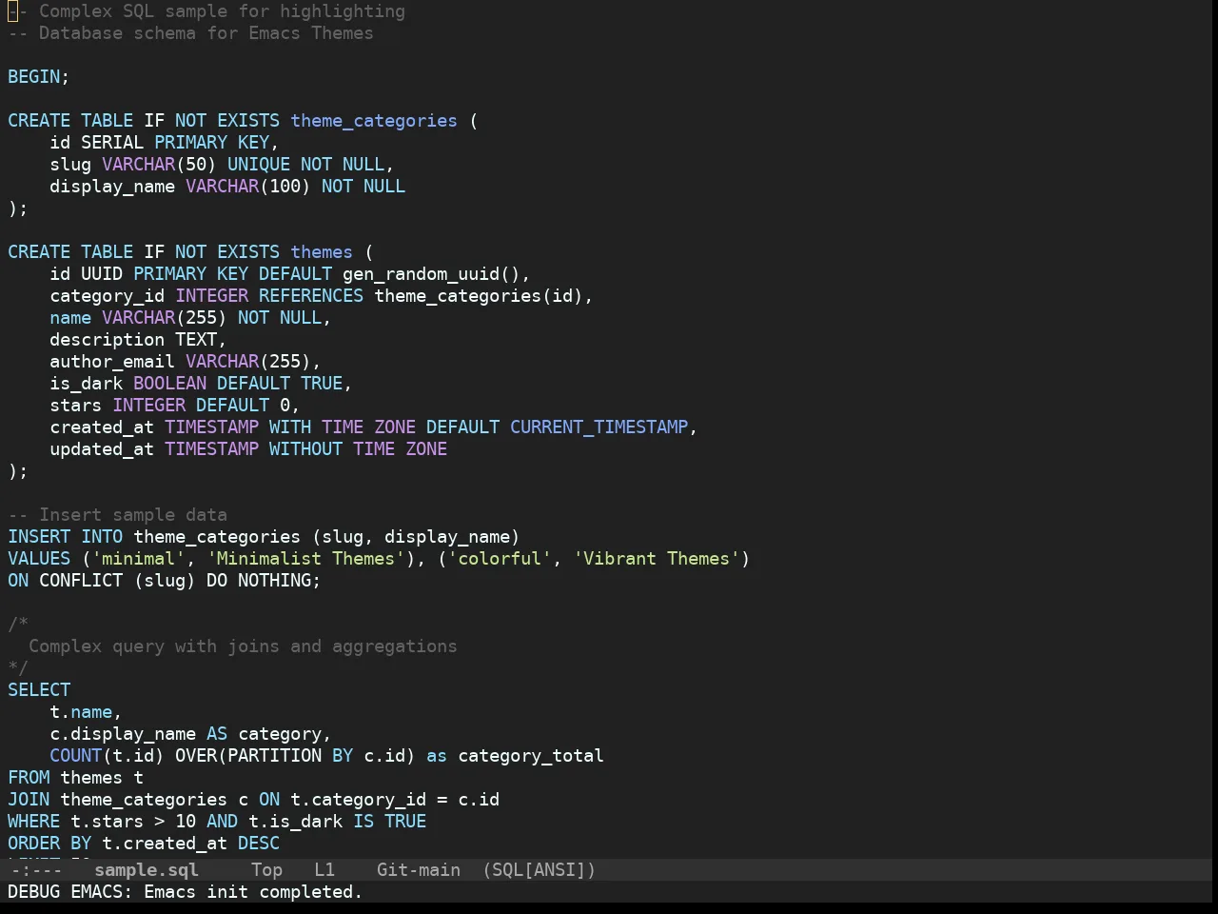1218x914 pixels.
Task: Click INSERT INTO keyword
Action: 66,537
